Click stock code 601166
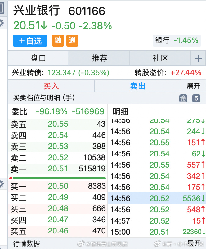Image resolution: width=206 pixels, height=249 pixels. (x=87, y=11)
